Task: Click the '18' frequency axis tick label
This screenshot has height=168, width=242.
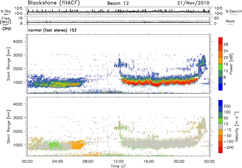Action: tap(20, 18)
